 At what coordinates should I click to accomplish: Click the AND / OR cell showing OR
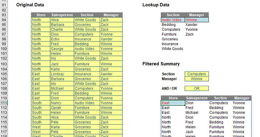click(x=197, y=88)
